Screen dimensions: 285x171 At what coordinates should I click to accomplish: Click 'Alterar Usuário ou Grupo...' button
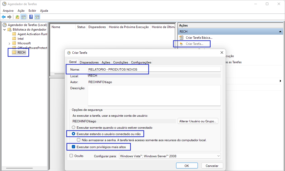(198, 121)
